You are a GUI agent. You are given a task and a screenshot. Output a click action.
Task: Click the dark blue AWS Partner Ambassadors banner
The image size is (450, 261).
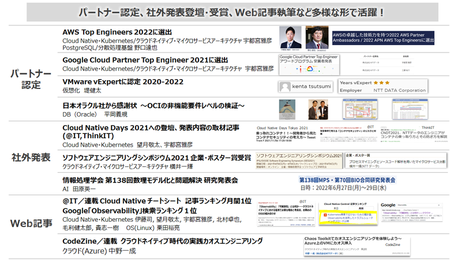(x=383, y=38)
